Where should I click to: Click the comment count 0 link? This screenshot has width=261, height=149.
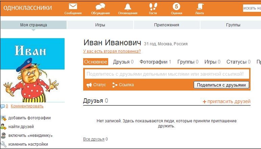[7, 106]
